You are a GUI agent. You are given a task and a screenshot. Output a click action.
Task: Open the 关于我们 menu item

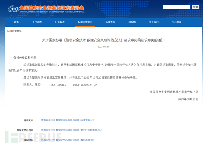pos(154,22)
